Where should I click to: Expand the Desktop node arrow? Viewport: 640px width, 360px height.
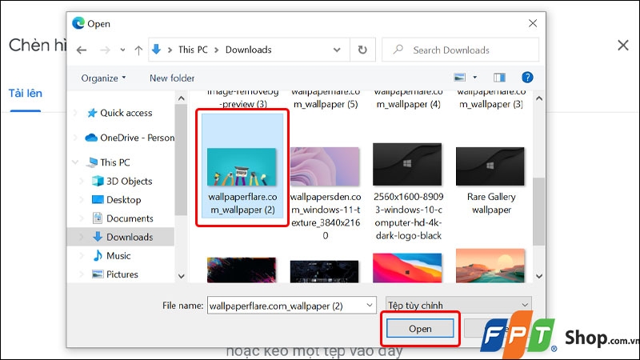pyautogui.click(x=82, y=200)
